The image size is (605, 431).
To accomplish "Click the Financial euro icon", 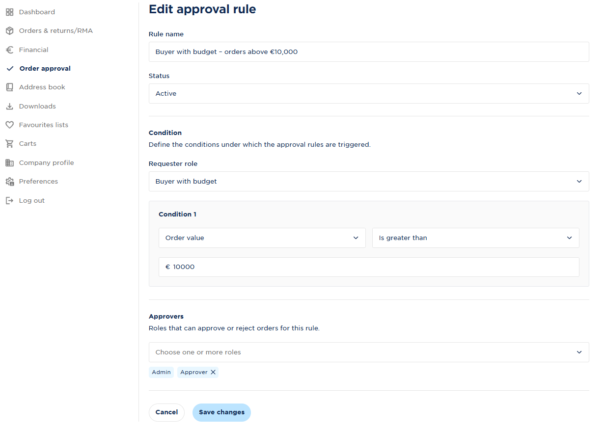I will (9, 50).
